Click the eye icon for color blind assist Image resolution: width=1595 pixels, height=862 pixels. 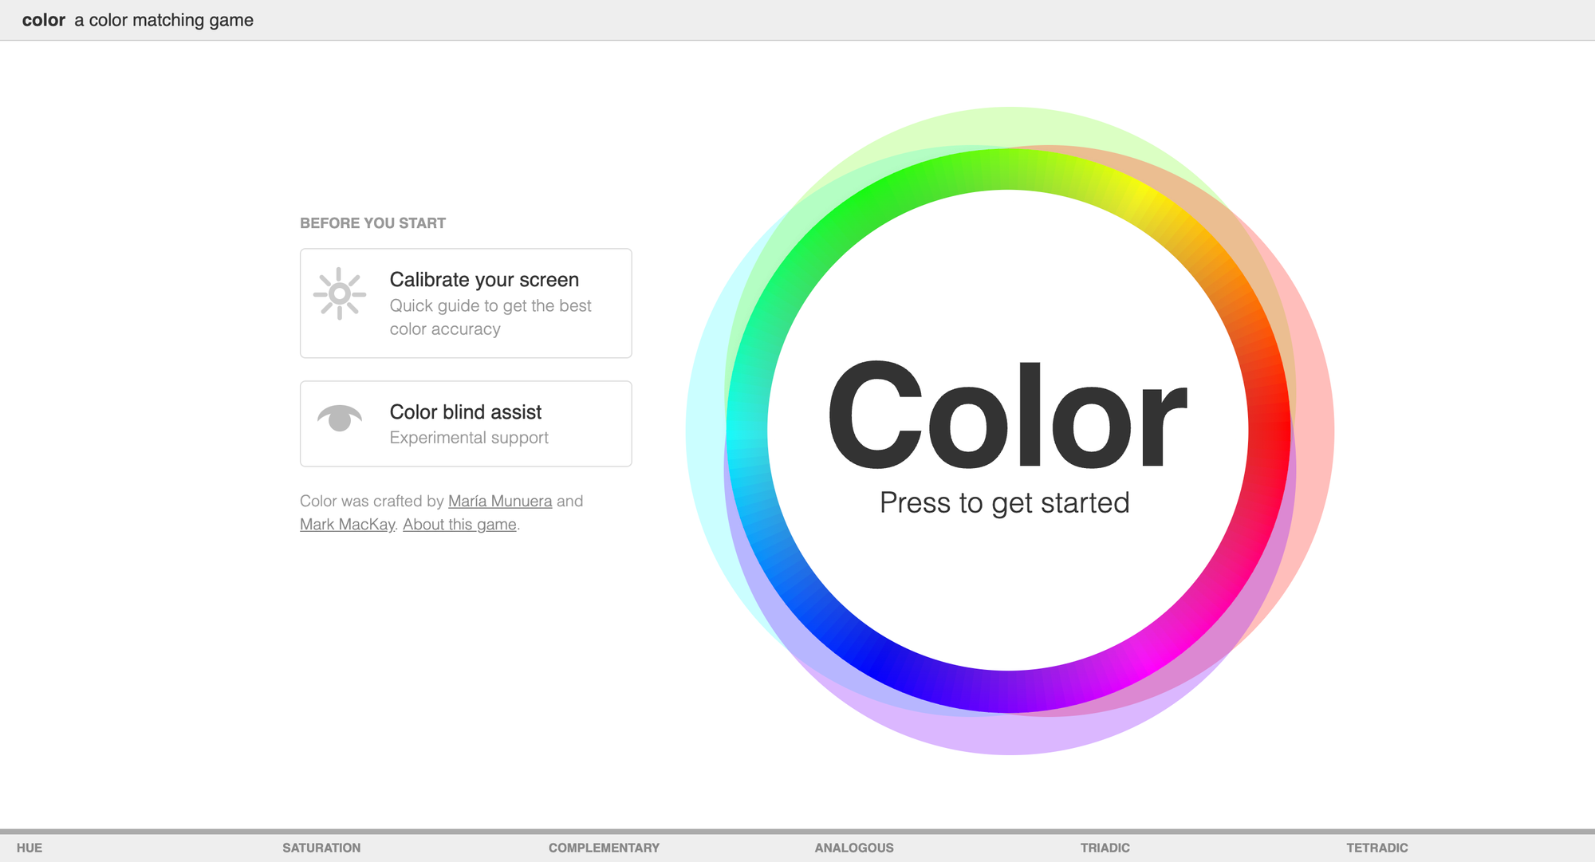340,418
